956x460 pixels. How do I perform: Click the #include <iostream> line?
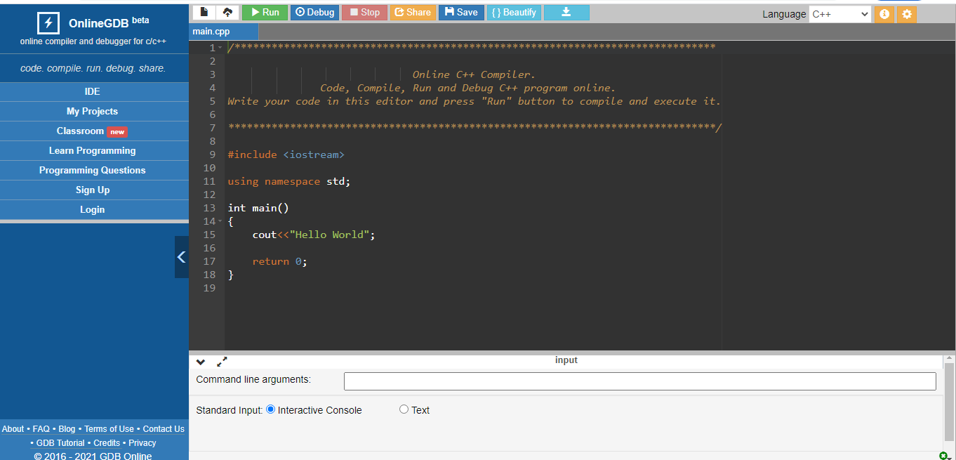pyautogui.click(x=286, y=155)
